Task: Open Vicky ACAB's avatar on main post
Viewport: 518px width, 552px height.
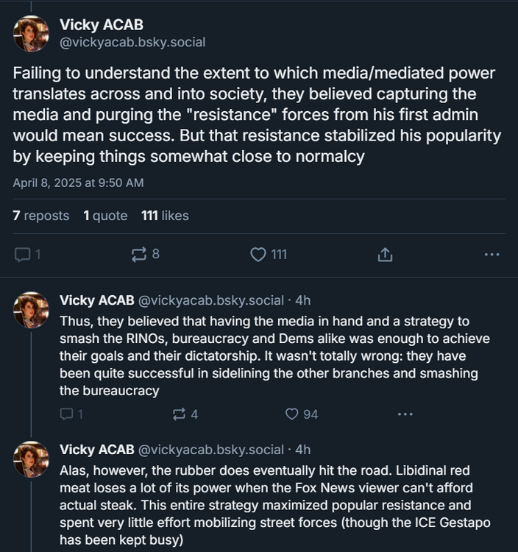Action: click(x=32, y=34)
